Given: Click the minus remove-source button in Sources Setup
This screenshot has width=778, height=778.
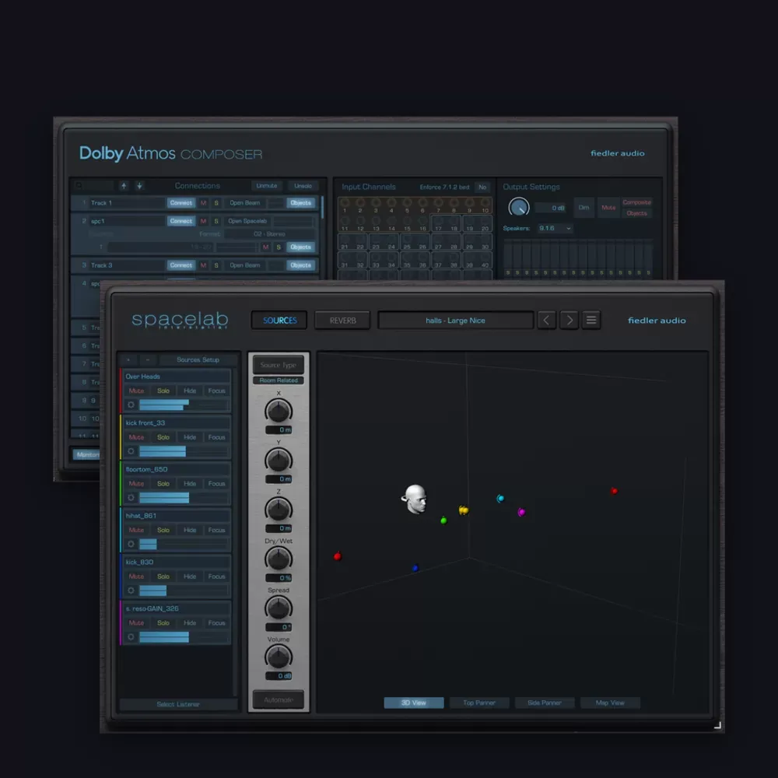Looking at the screenshot, I should point(147,359).
